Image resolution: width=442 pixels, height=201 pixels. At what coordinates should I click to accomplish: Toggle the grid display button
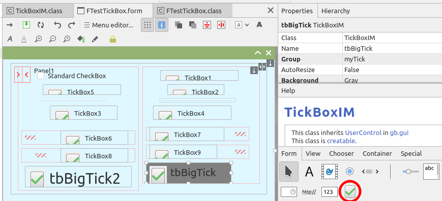pos(148,25)
